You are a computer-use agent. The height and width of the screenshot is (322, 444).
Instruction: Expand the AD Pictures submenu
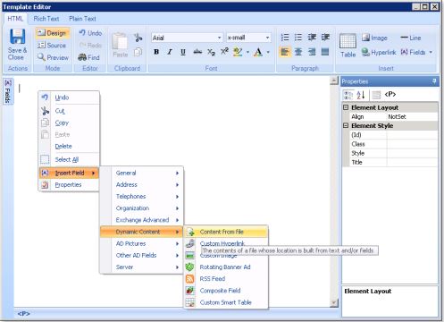[x=141, y=243]
